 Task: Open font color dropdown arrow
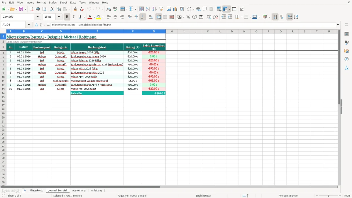(x=94, y=17)
